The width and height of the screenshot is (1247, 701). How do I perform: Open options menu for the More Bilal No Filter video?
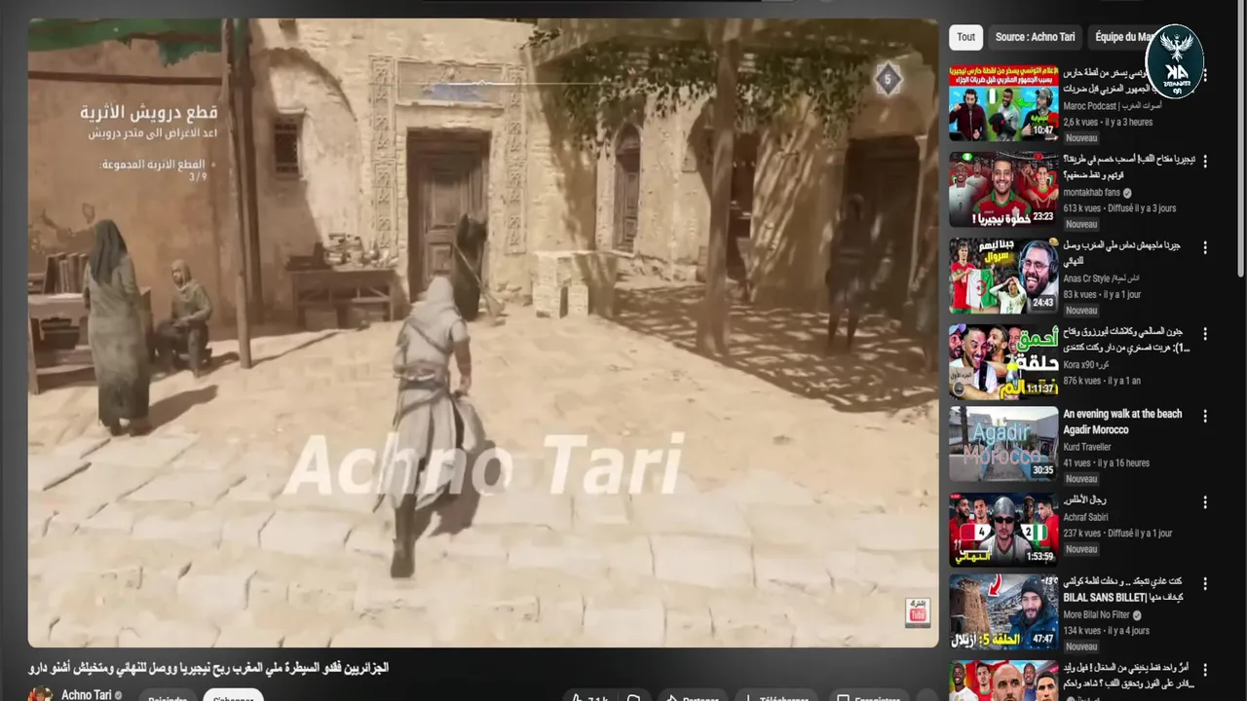click(x=1205, y=584)
